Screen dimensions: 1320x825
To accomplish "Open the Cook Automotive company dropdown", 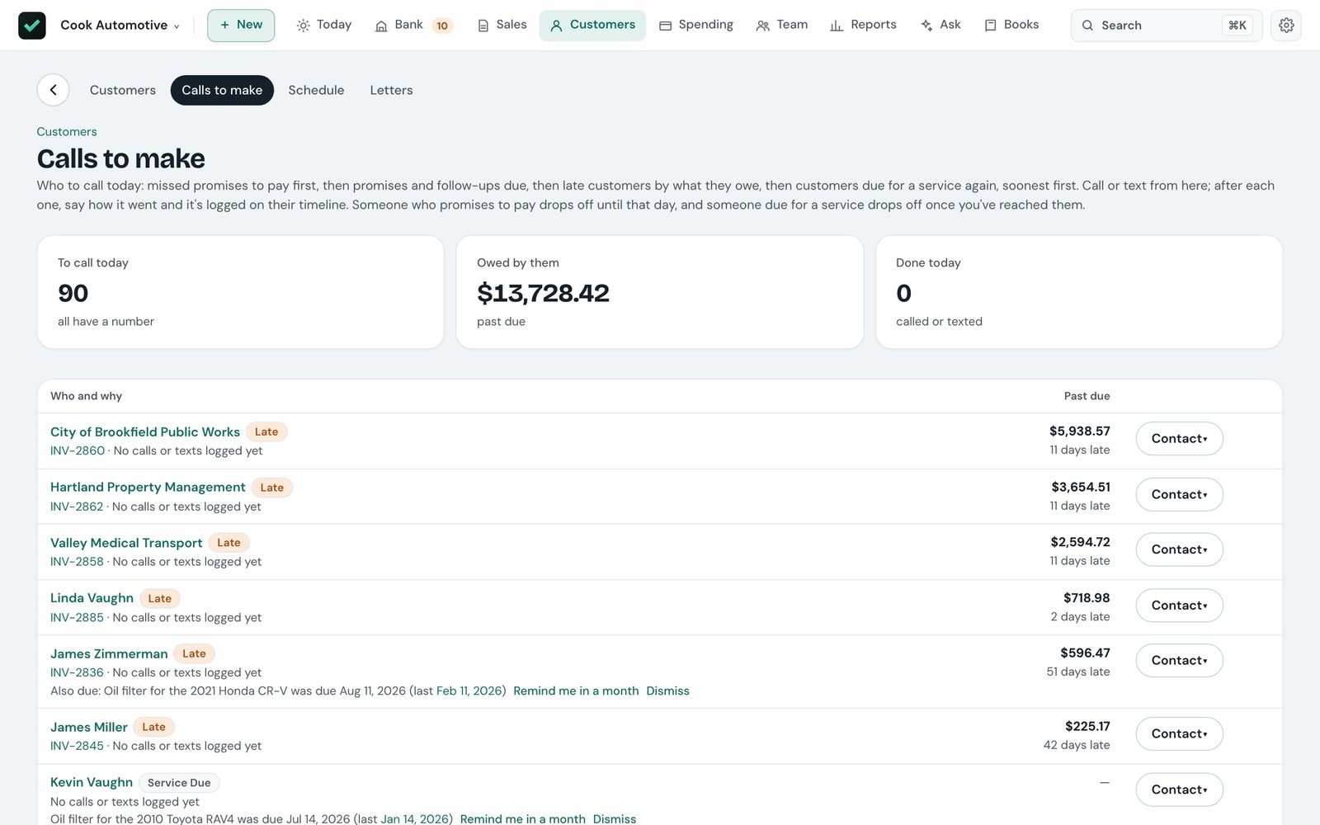I will (x=120, y=26).
